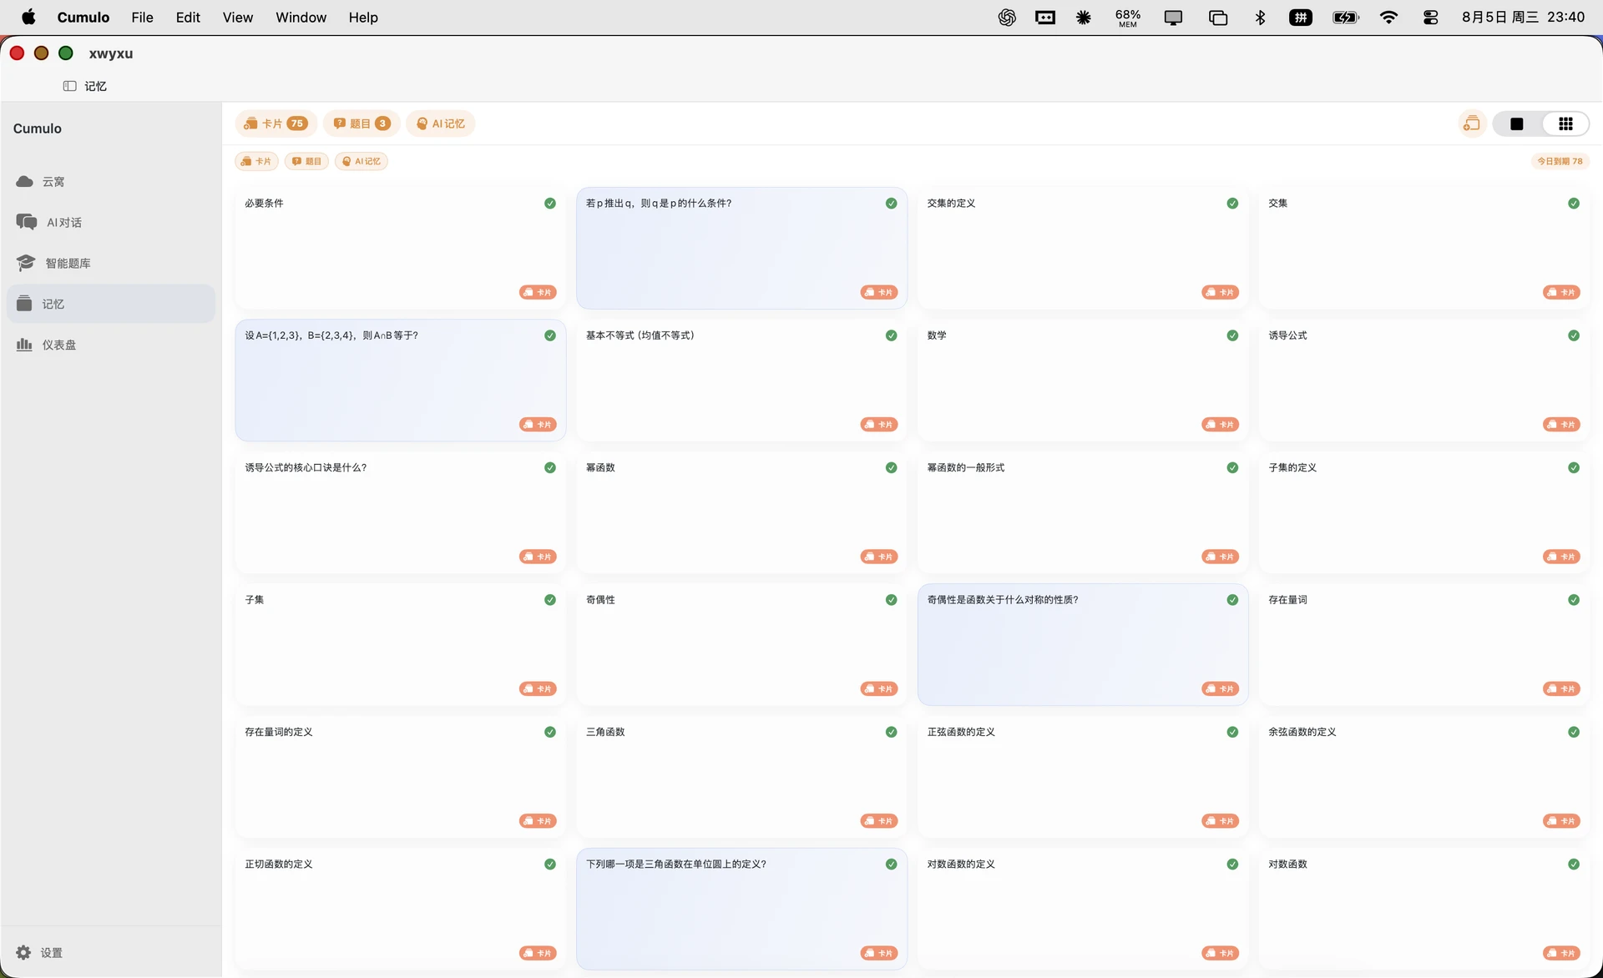Open AI对话 chat from the sidebar
Viewport: 1603px width, 978px height.
click(x=110, y=222)
